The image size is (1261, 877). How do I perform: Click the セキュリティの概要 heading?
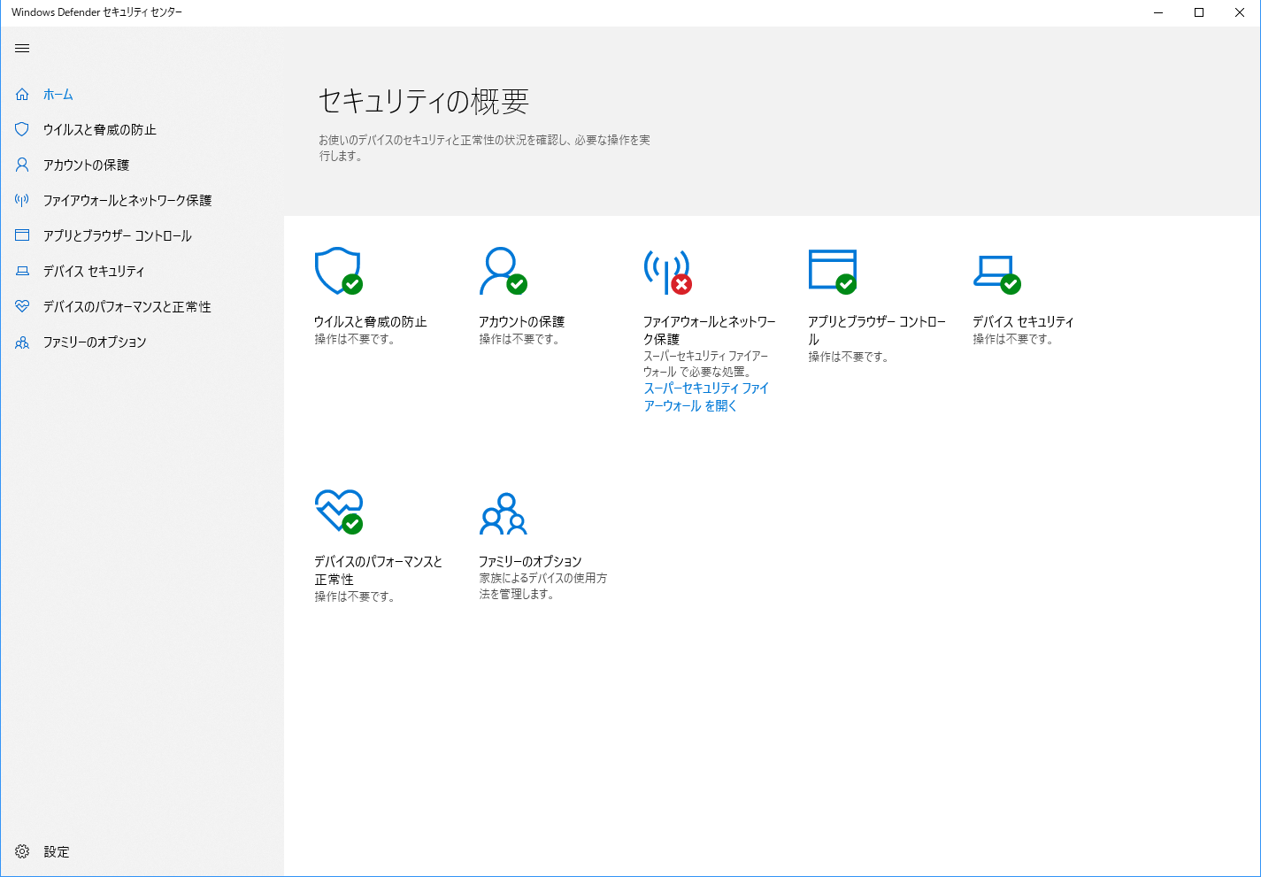click(424, 102)
